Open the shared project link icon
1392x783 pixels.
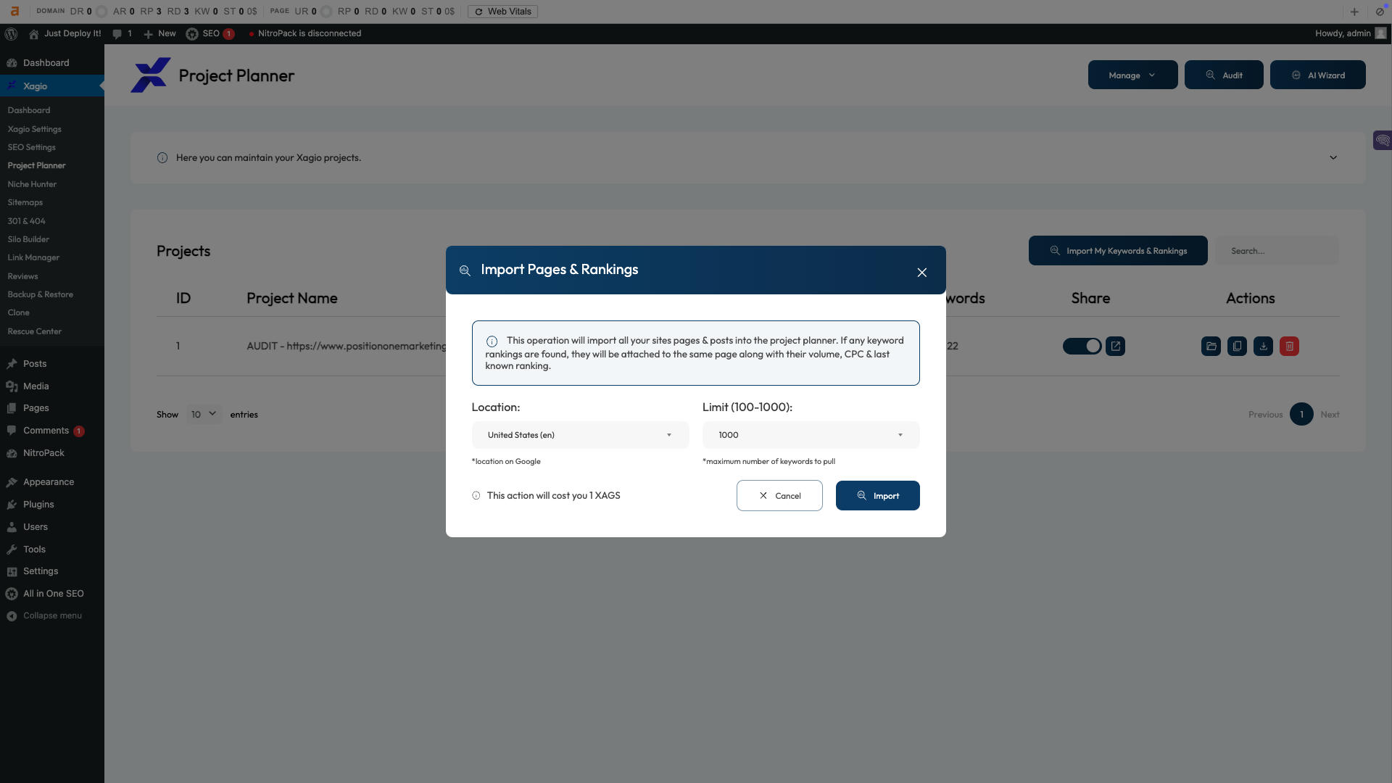(1115, 347)
